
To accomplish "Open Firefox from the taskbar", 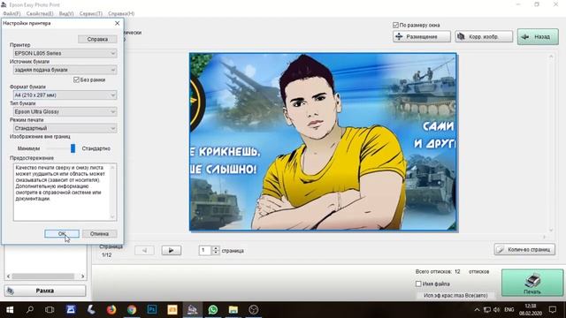I will click(111, 309).
